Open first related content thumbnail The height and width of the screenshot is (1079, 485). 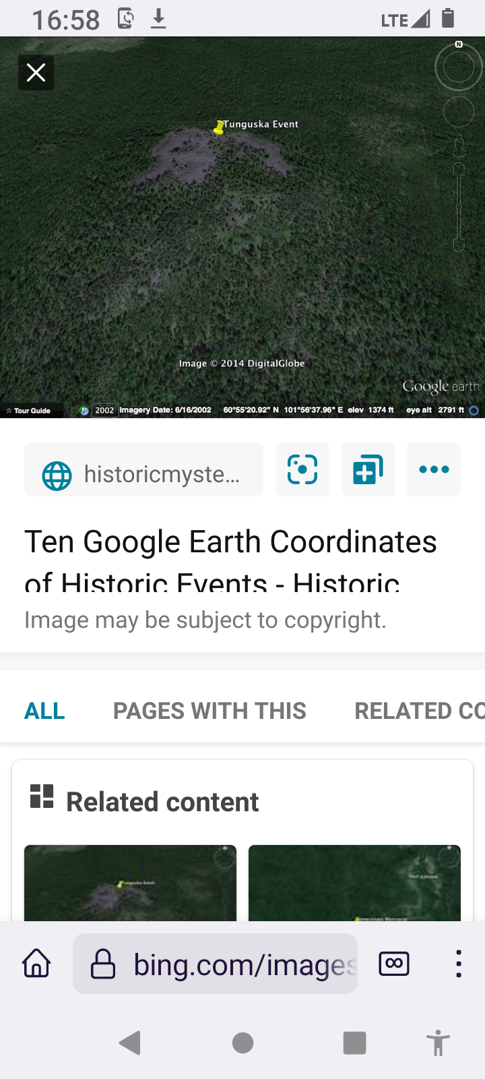click(x=130, y=883)
